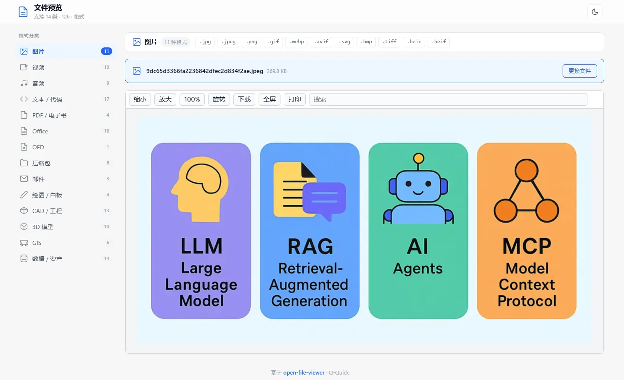Click the file preview app logo icon
This screenshot has width=624, height=380.
pyautogui.click(x=23, y=12)
